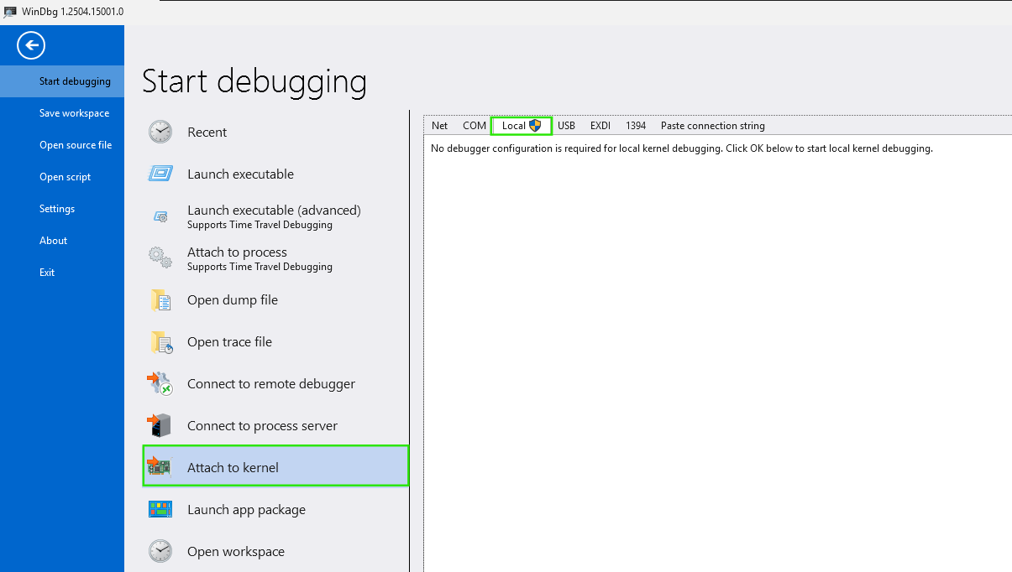1012x572 pixels.
Task: Click the Launch app package tiles icon
Action: pyautogui.click(x=160, y=509)
